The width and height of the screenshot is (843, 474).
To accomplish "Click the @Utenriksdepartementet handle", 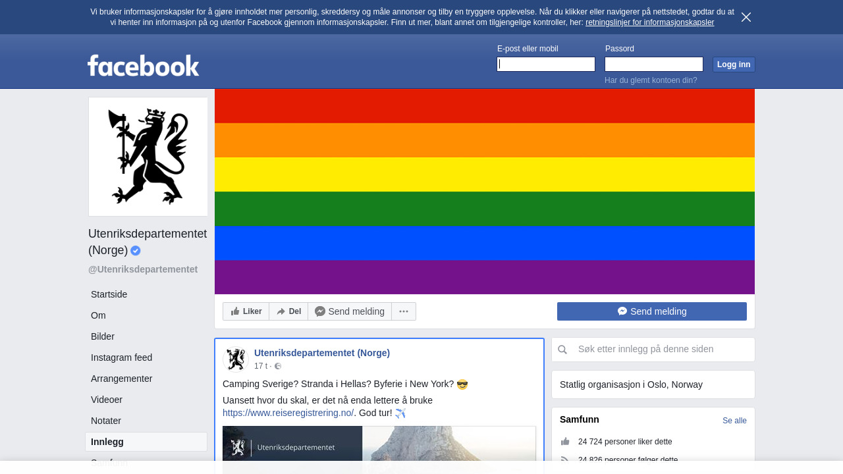I will [143, 269].
